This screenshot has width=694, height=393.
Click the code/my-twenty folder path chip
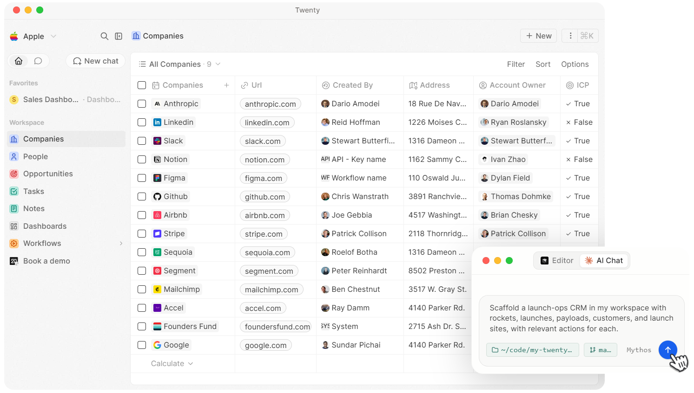(533, 350)
